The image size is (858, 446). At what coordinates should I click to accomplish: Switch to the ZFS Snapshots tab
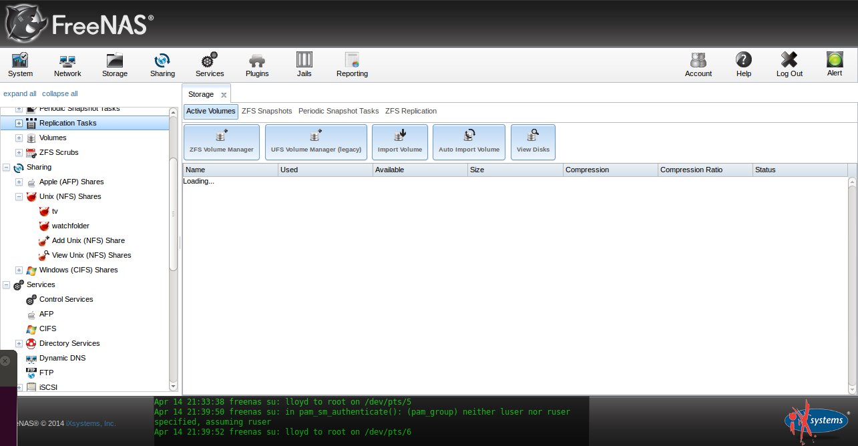pyautogui.click(x=267, y=111)
